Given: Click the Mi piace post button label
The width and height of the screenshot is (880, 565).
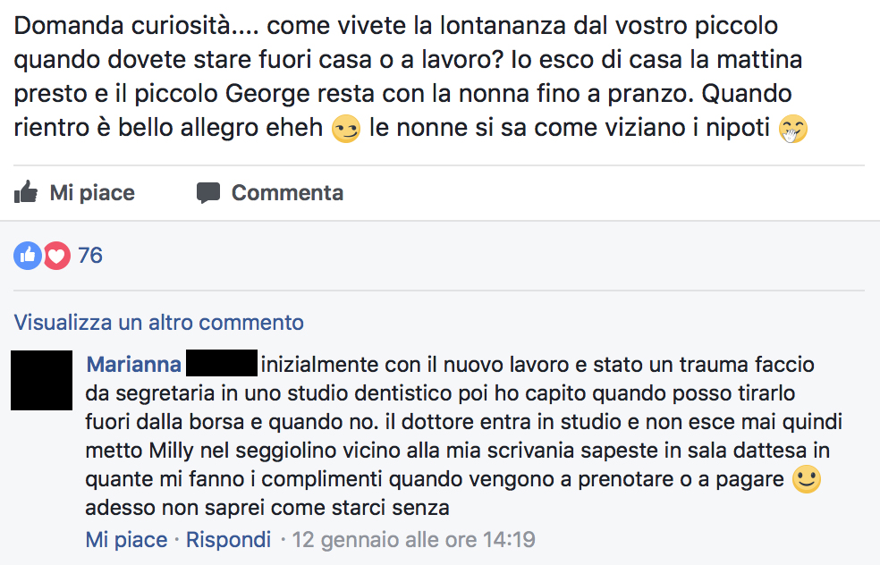Looking at the screenshot, I should click(x=92, y=193).
